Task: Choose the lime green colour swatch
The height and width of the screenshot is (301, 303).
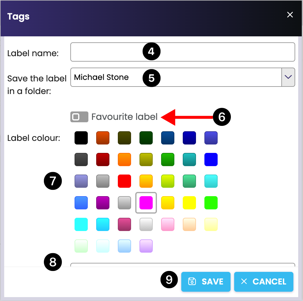Action: click(x=211, y=203)
